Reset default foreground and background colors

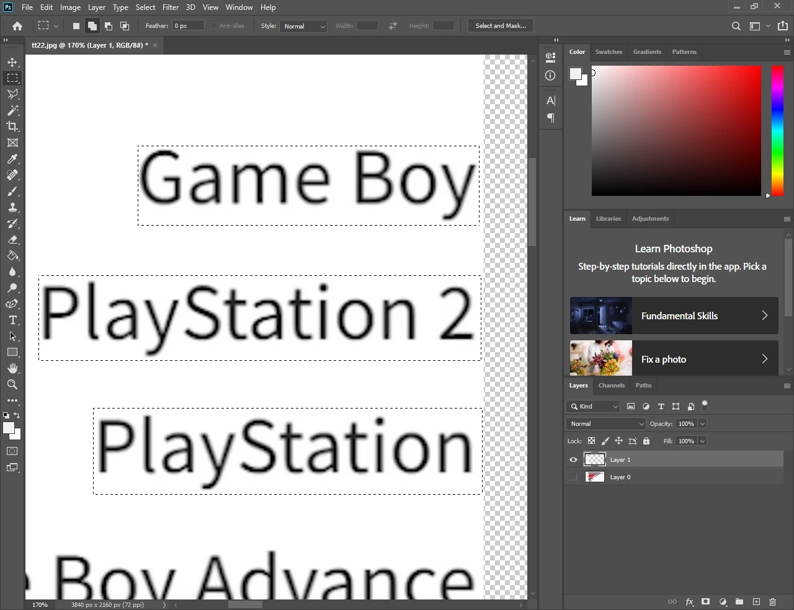(6, 415)
